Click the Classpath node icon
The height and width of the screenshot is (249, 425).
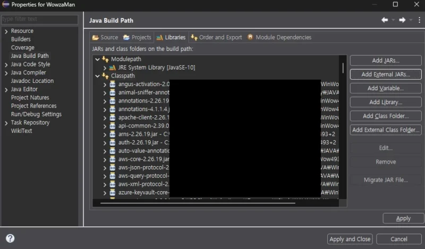tap(105, 76)
